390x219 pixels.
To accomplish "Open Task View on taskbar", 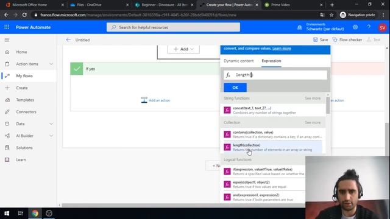I will [20, 214].
